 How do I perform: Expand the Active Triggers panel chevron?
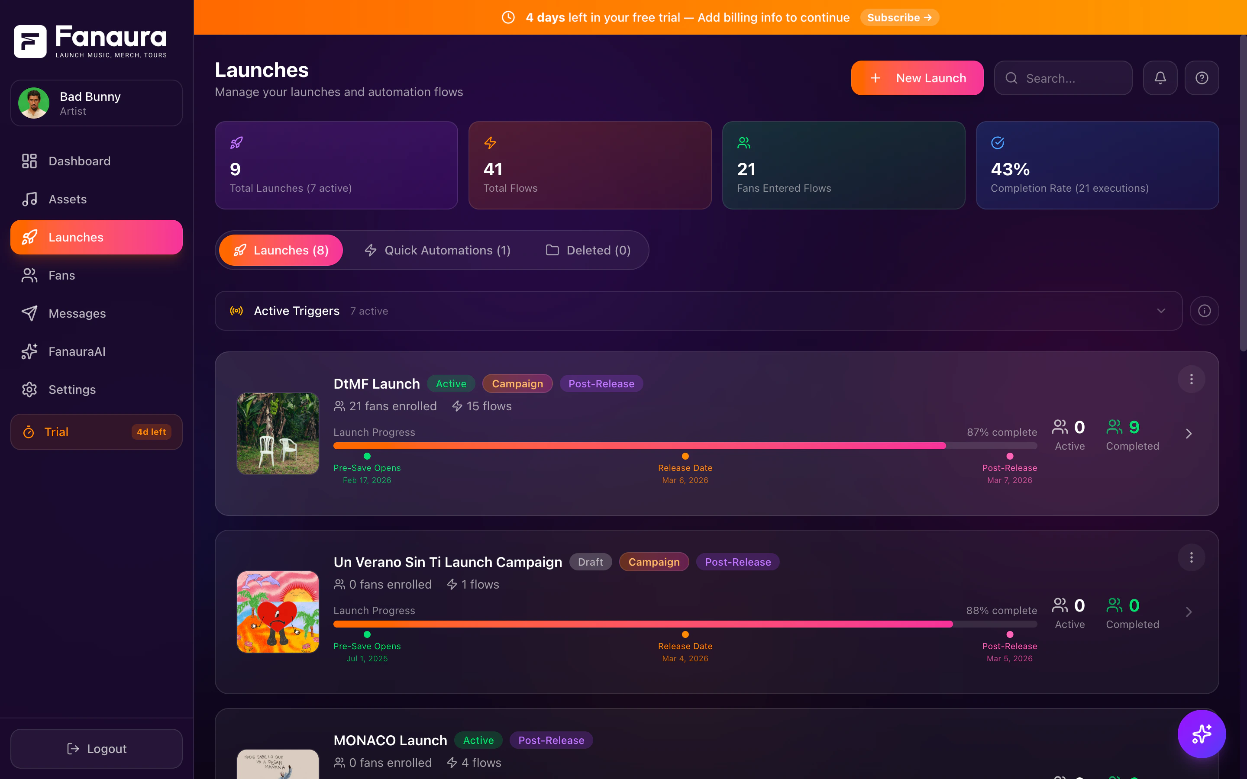(1161, 311)
